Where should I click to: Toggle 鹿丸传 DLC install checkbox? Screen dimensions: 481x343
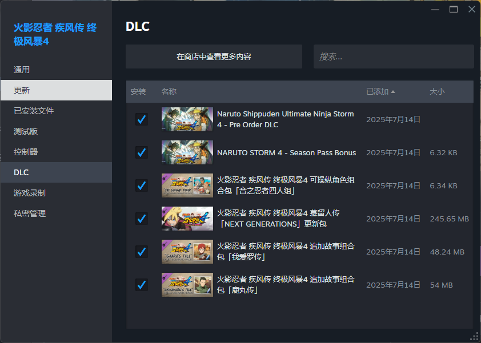point(142,285)
